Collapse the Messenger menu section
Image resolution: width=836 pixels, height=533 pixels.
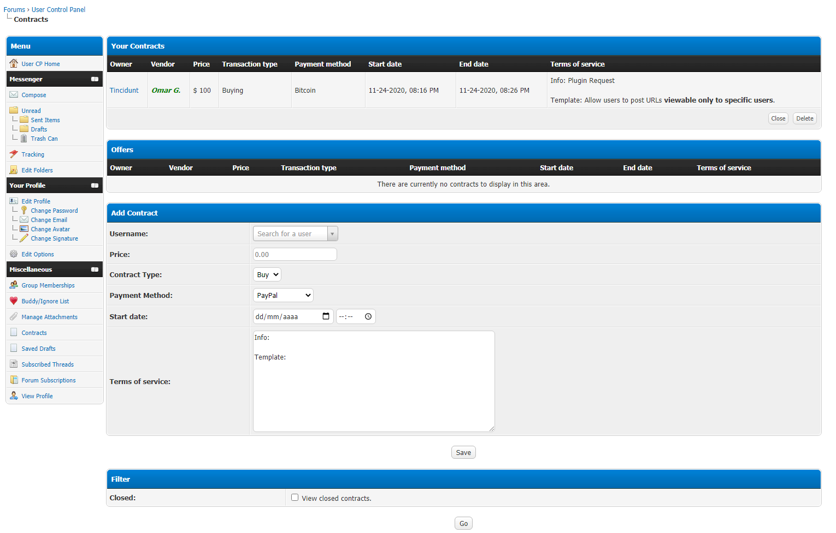tap(95, 79)
